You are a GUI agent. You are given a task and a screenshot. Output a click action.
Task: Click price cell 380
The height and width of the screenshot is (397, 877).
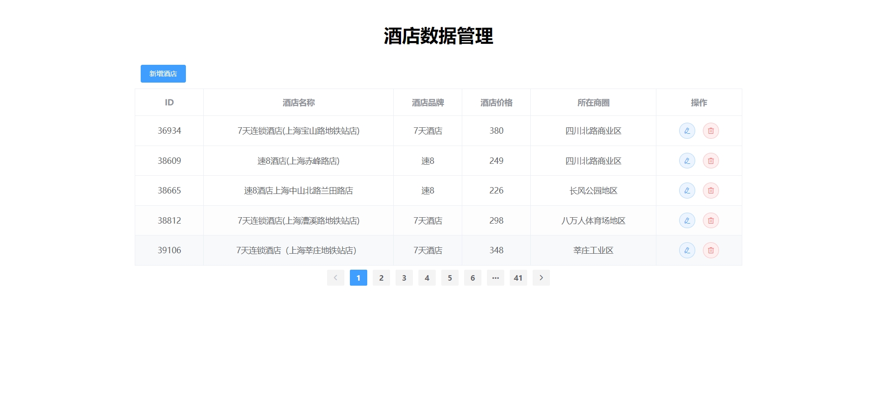(x=497, y=131)
